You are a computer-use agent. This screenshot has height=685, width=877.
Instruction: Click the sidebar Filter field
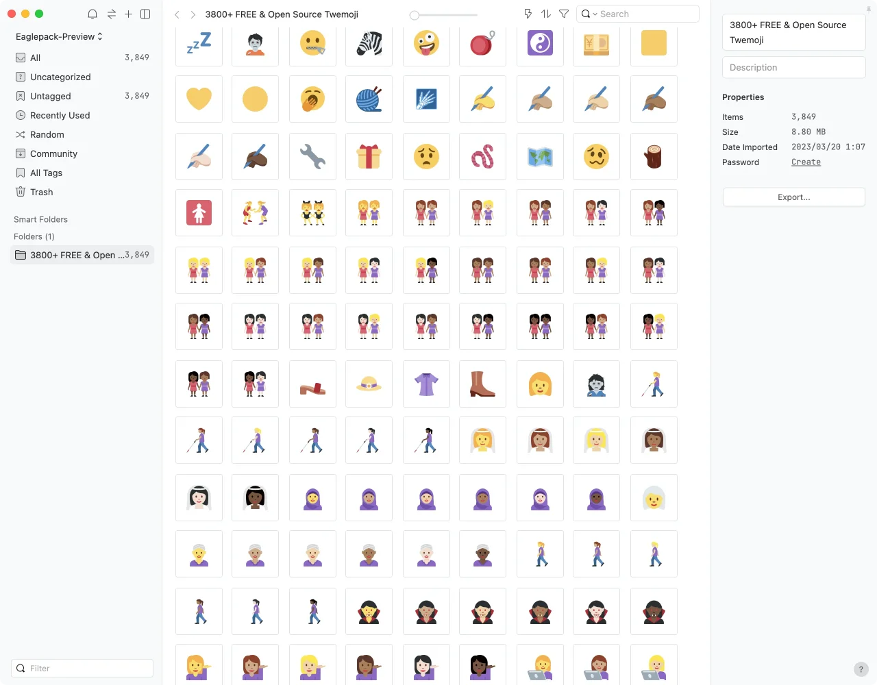pos(82,668)
